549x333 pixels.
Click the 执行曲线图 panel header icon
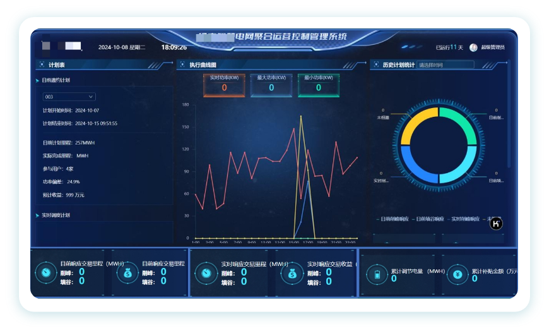pos(182,64)
